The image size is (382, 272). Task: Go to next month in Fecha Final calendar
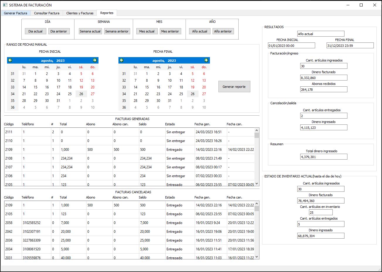tap(206, 60)
